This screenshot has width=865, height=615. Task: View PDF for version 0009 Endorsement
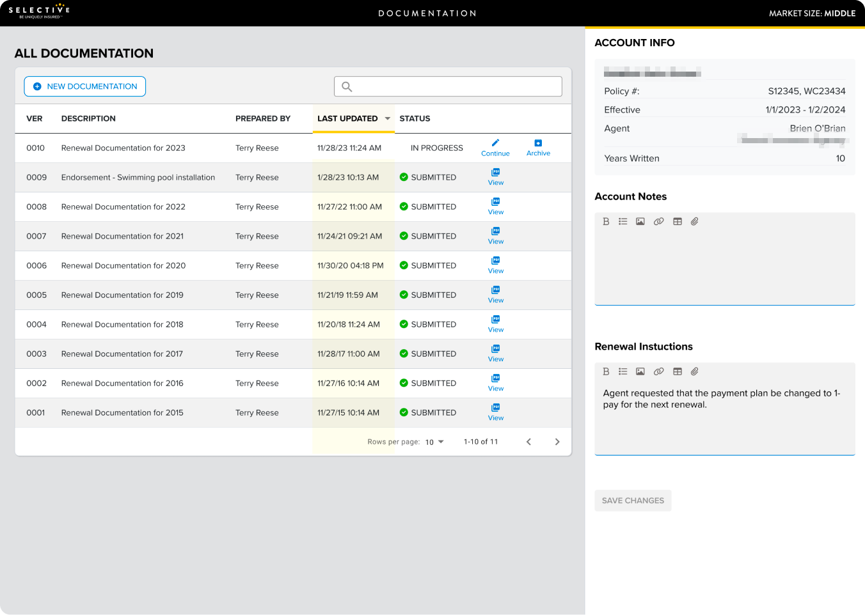(x=496, y=177)
